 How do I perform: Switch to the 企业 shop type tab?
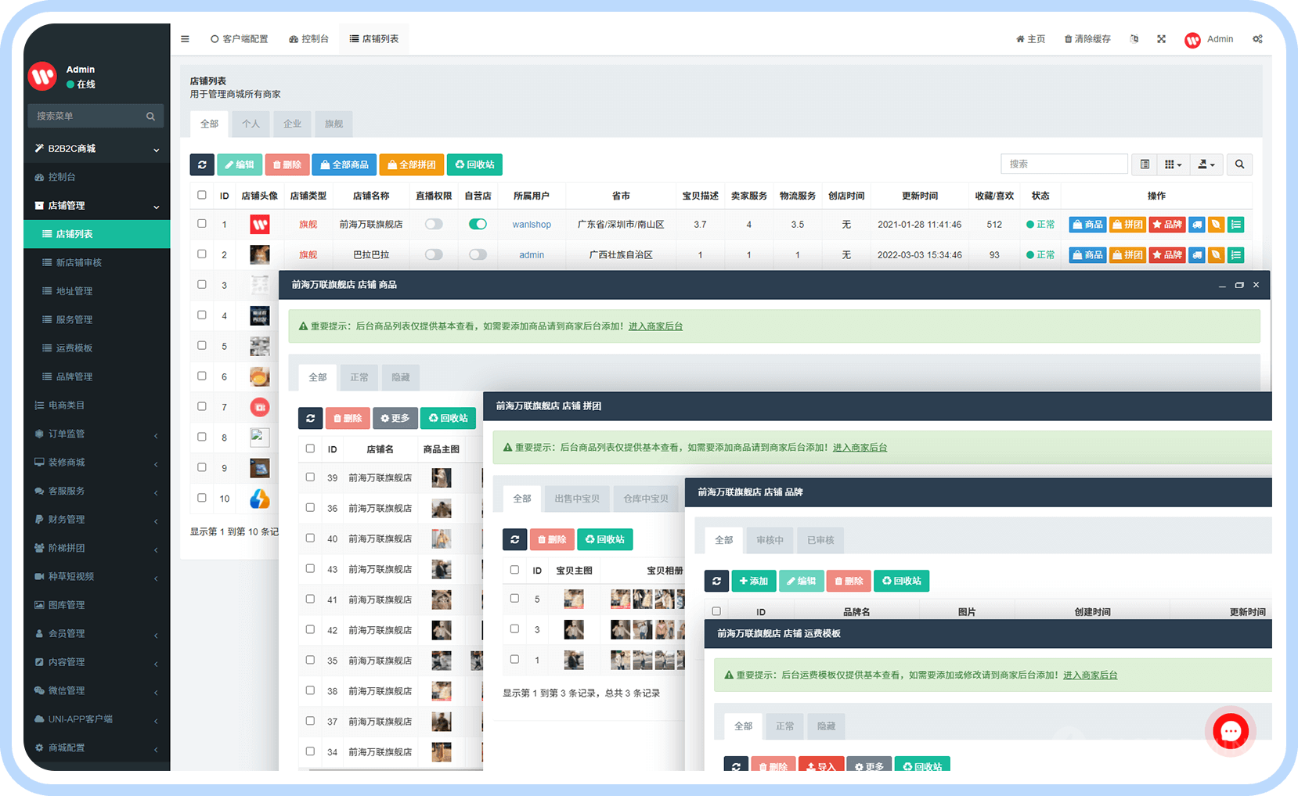(292, 124)
